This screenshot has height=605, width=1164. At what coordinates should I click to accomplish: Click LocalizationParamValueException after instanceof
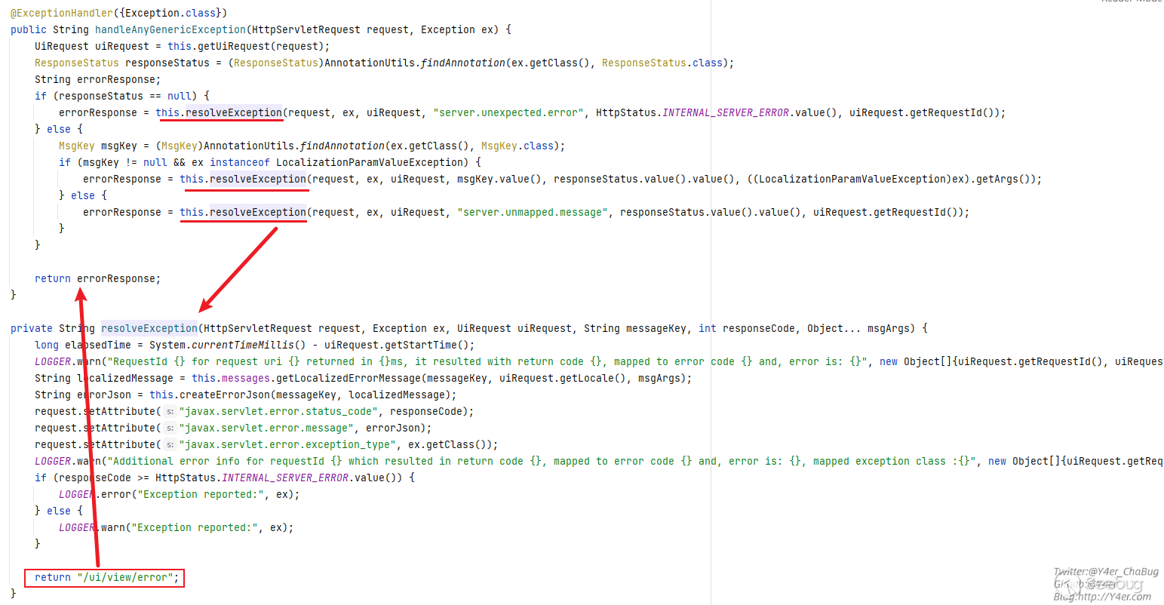click(x=370, y=162)
